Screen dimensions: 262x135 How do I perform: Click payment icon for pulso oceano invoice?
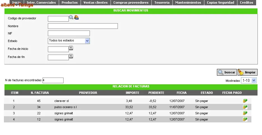pyautogui.click(x=245, y=107)
